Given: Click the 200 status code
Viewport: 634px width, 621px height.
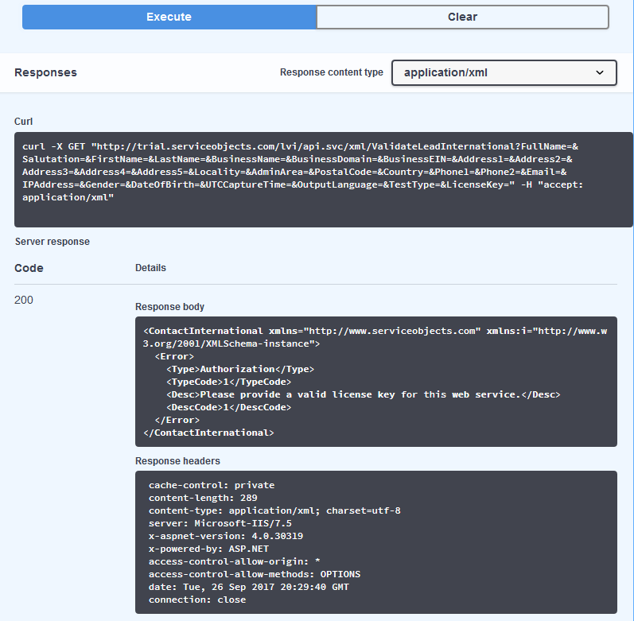Looking at the screenshot, I should point(24,301).
